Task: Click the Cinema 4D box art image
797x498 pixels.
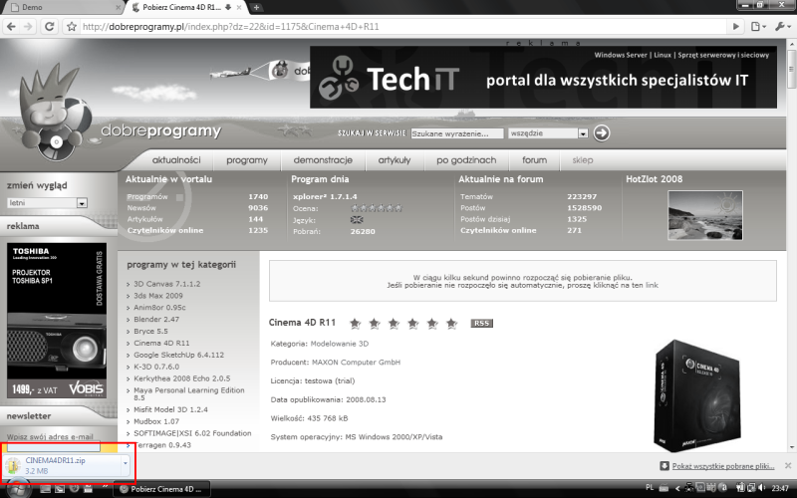Action: pos(696,394)
